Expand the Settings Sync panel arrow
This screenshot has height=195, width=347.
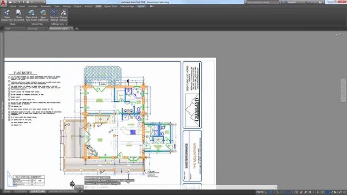(x=67, y=24)
